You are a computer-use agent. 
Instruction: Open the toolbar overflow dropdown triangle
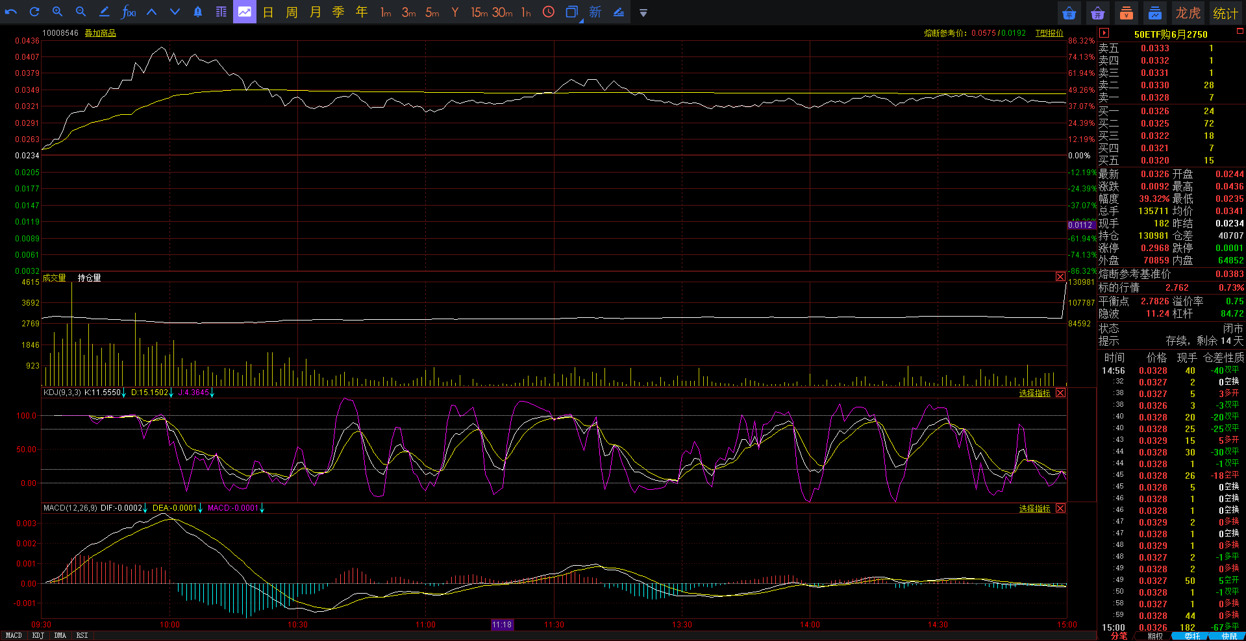point(643,12)
